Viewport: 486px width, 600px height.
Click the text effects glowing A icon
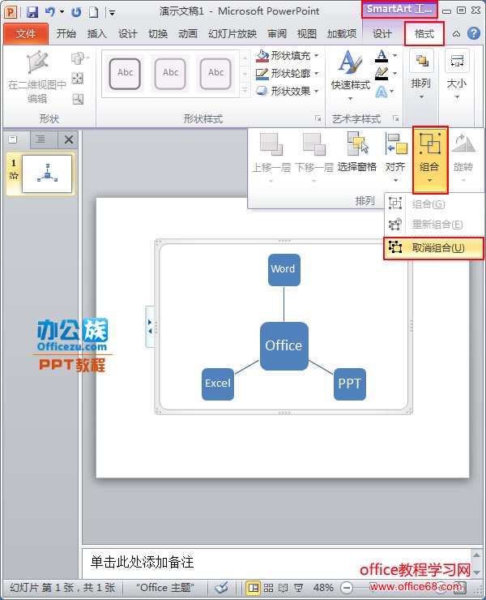click(x=382, y=92)
